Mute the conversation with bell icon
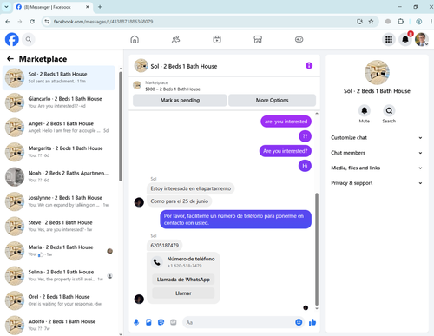The height and width of the screenshot is (336, 434). point(365,110)
